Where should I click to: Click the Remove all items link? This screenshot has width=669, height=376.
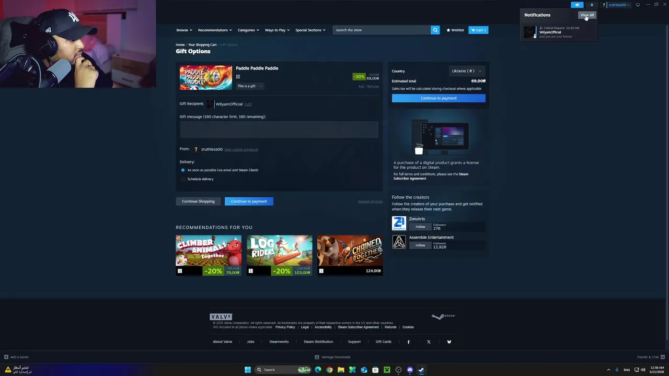click(x=370, y=202)
